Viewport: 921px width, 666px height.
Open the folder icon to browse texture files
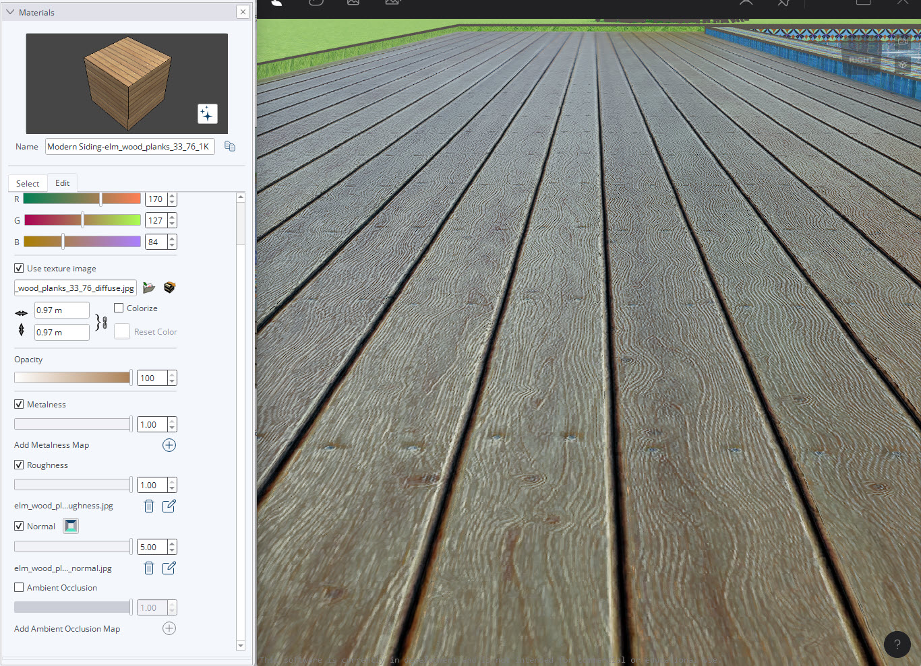pos(149,287)
